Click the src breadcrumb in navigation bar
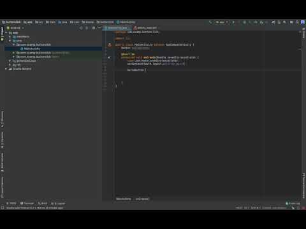306x229 pixels. click(x=39, y=22)
